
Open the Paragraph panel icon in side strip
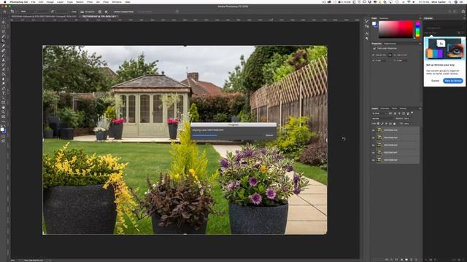366,39
